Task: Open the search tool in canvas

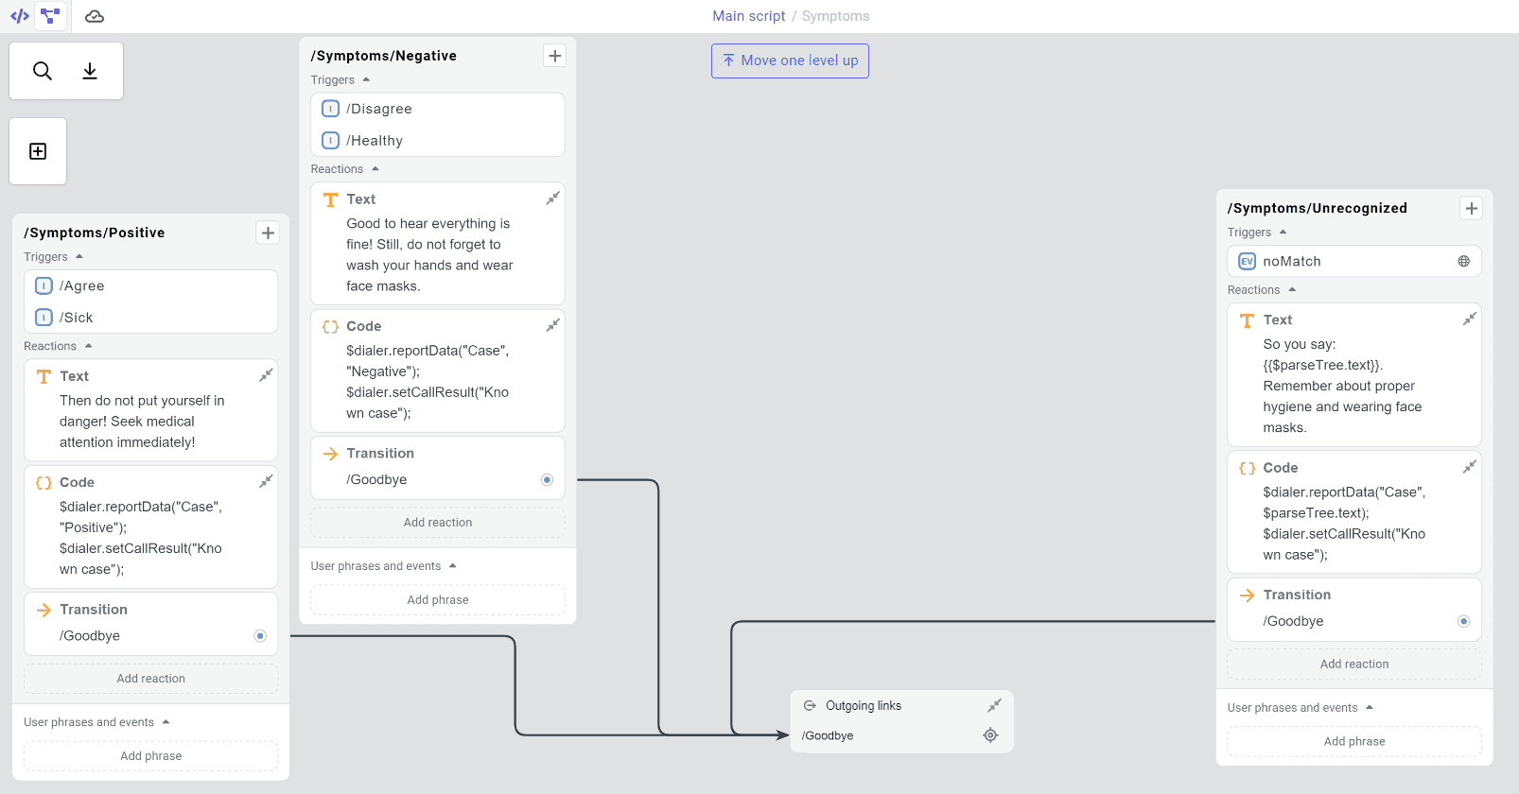Action: pyautogui.click(x=43, y=71)
